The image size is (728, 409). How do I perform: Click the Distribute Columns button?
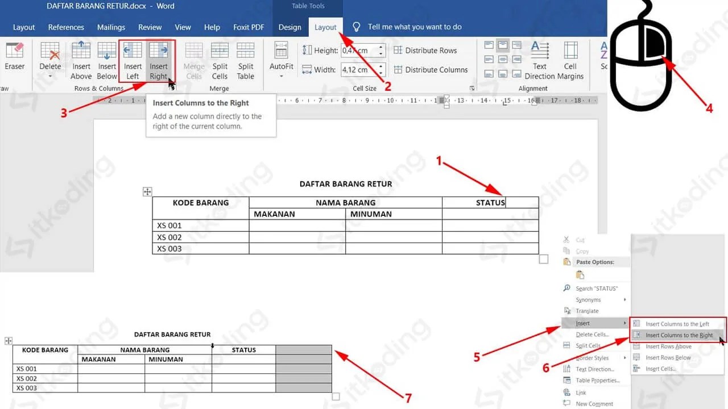click(x=431, y=70)
